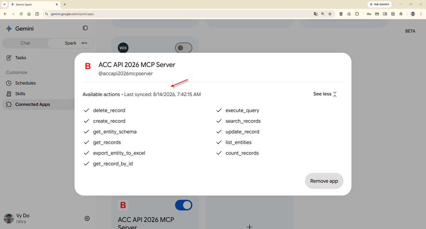Click Vy Do profile avatar in sidebar
Image resolution: width=426 pixels, height=229 pixels.
point(9,219)
